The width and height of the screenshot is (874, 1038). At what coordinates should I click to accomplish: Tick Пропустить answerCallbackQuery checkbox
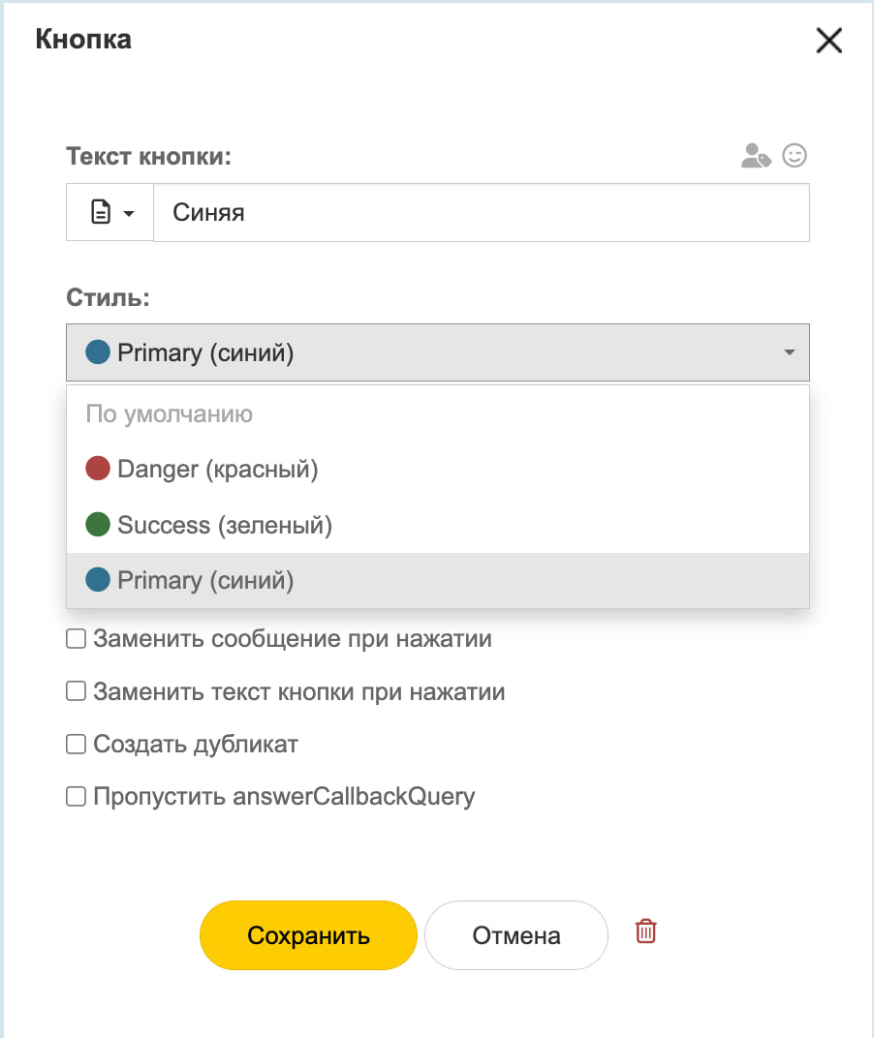76,797
